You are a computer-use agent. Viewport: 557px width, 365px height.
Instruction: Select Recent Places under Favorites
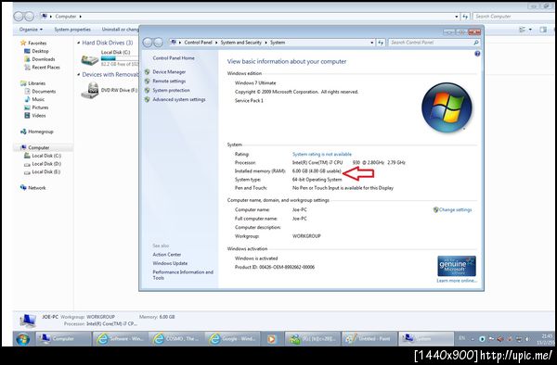coord(42,68)
